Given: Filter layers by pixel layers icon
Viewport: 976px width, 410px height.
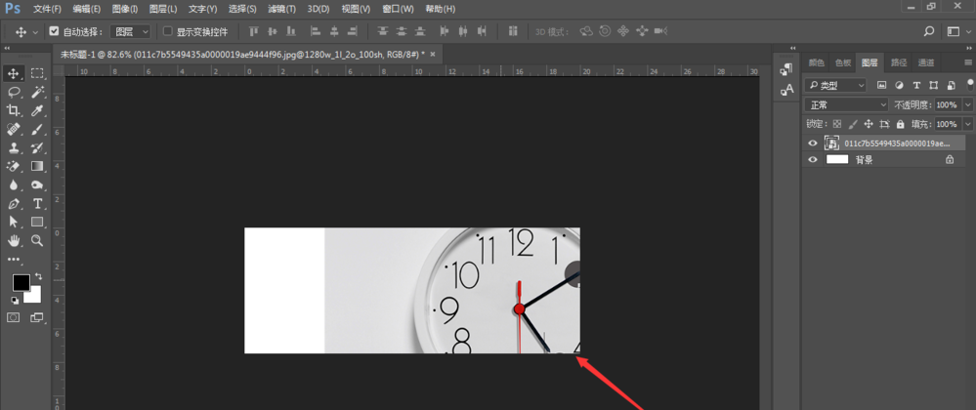Looking at the screenshot, I should coord(881,85).
